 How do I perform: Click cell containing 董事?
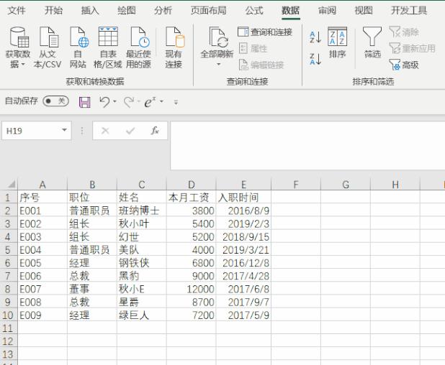coord(92,289)
